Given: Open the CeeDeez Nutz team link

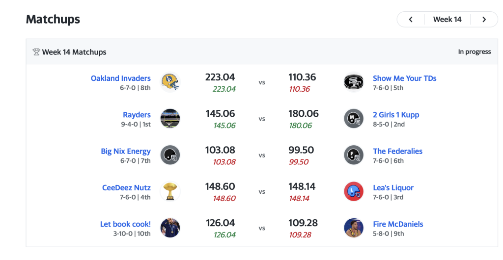Looking at the screenshot, I should pyautogui.click(x=126, y=187).
